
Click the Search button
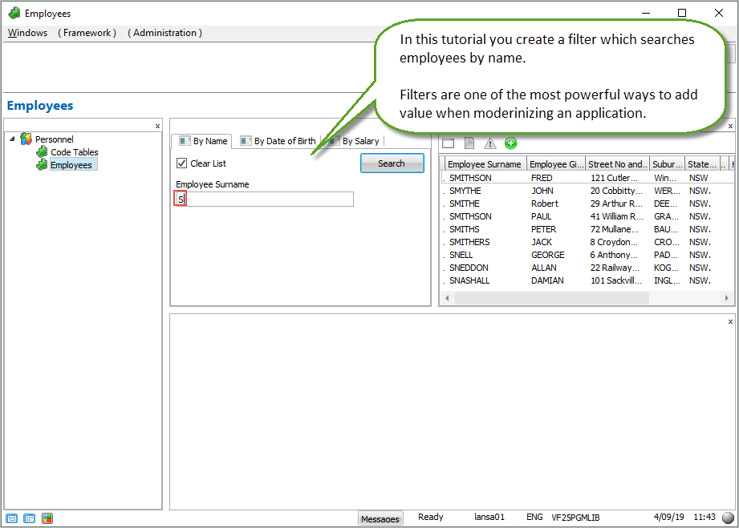click(392, 163)
